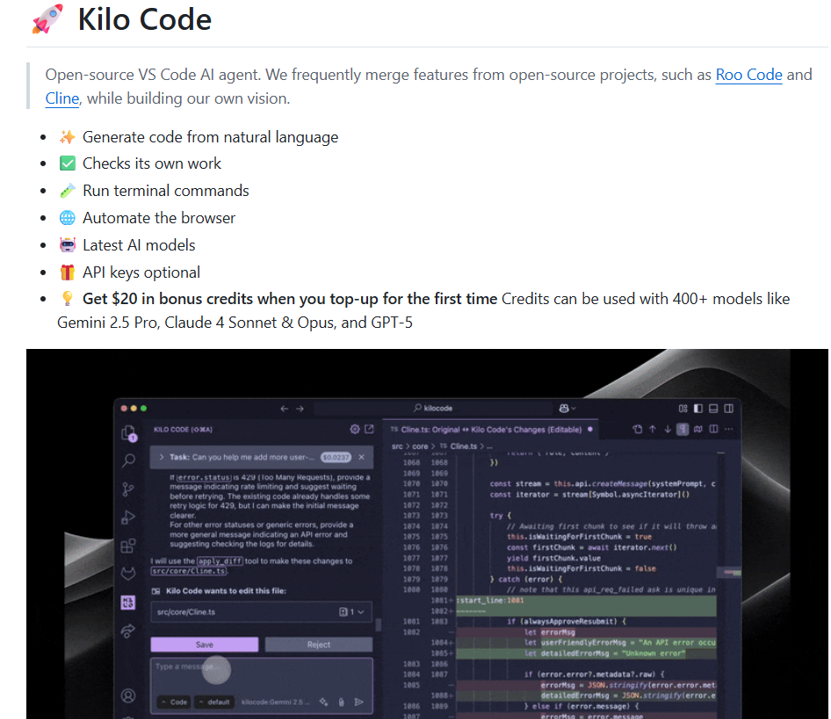Image resolution: width=831 pixels, height=719 pixels.
Task: Open the Copilot icon dropdown in title bar
Action: (x=567, y=408)
